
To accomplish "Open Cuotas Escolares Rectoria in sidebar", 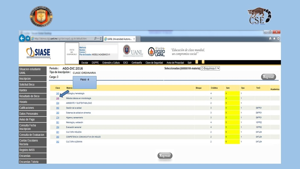I will click(33, 142).
